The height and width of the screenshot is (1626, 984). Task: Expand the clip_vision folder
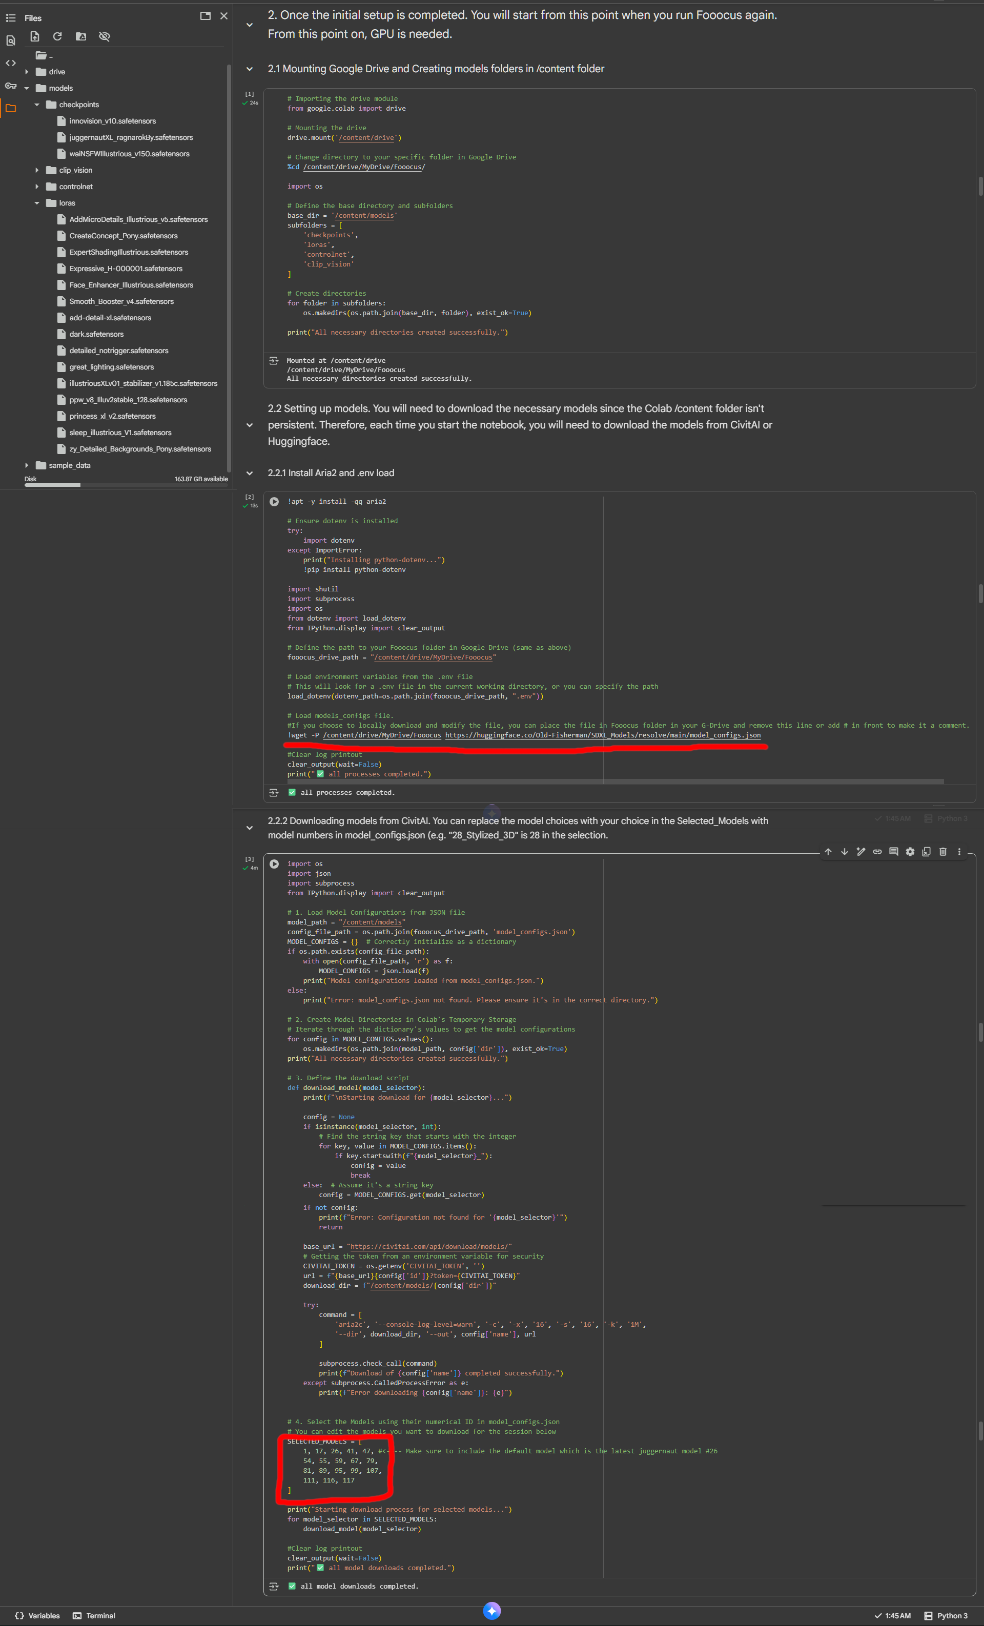coord(37,170)
